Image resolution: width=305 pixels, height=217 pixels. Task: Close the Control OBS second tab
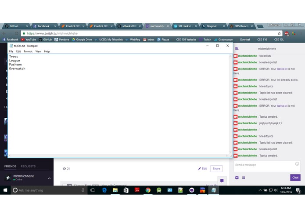(111, 26)
